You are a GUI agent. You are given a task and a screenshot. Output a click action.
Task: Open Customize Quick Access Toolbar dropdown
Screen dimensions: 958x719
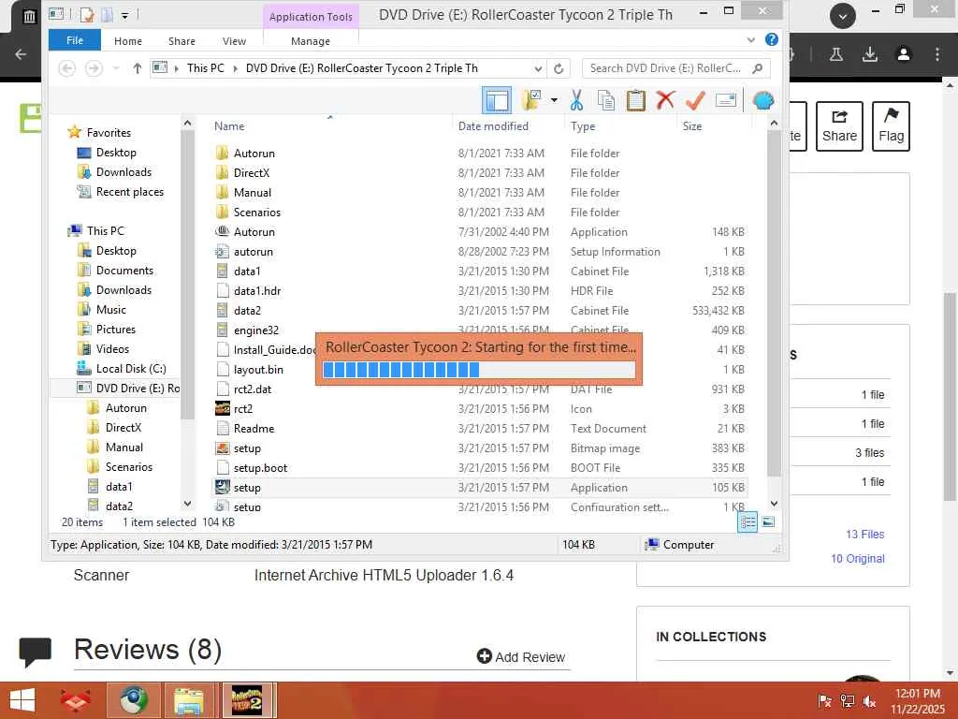point(124,15)
